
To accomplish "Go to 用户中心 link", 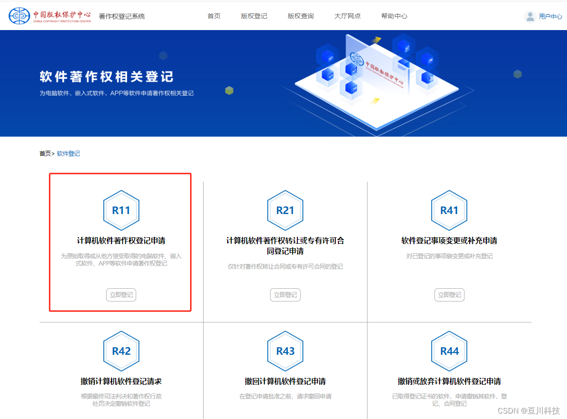I will [551, 16].
